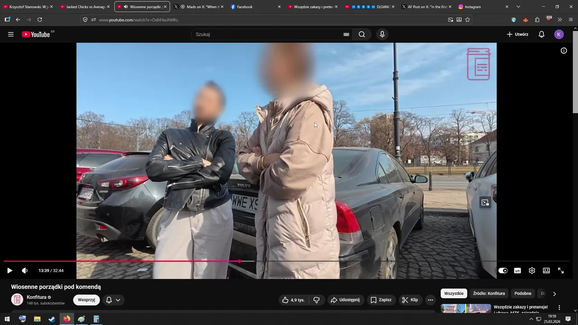Open extension with 333 badge
This screenshot has width=578, height=325.
[x=549, y=19]
